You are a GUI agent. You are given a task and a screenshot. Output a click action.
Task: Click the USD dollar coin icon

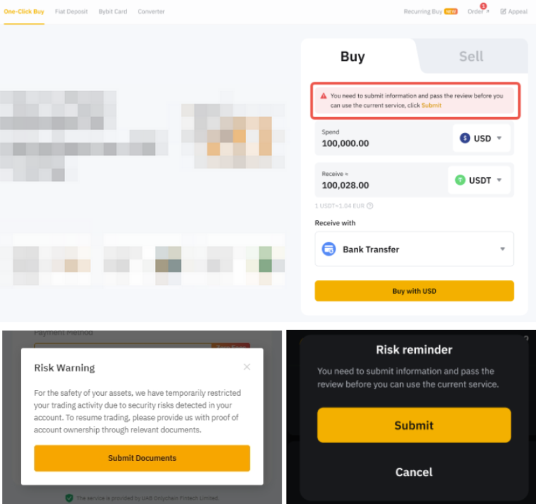click(464, 138)
